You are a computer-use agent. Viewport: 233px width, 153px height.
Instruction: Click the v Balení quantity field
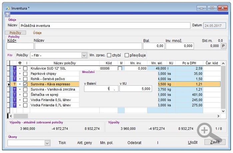click(101, 89)
